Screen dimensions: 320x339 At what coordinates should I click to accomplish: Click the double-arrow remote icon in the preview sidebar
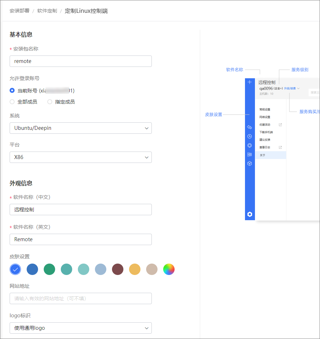point(250,127)
